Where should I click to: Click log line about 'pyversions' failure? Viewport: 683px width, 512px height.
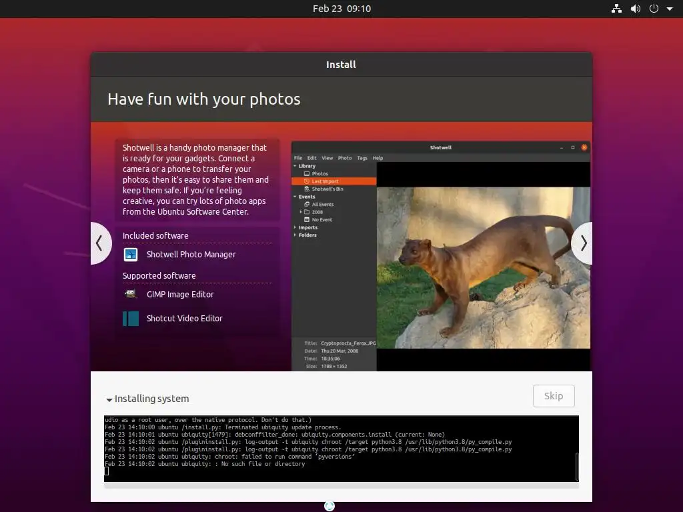230,457
